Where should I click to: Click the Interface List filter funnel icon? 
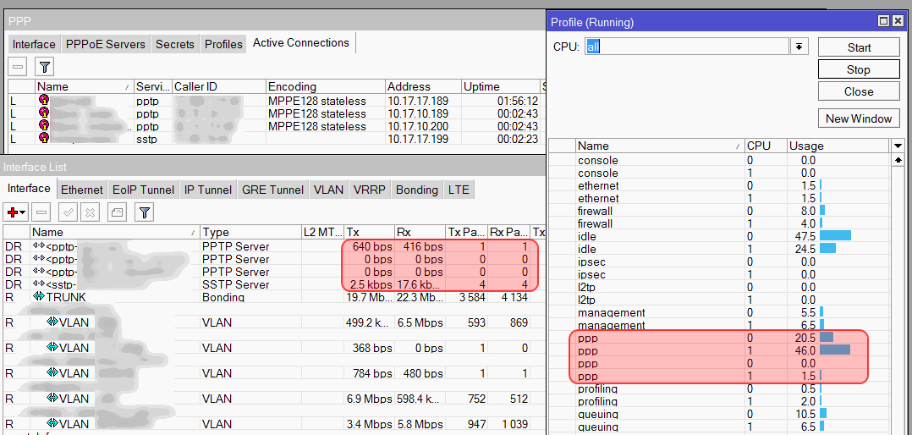tap(145, 212)
